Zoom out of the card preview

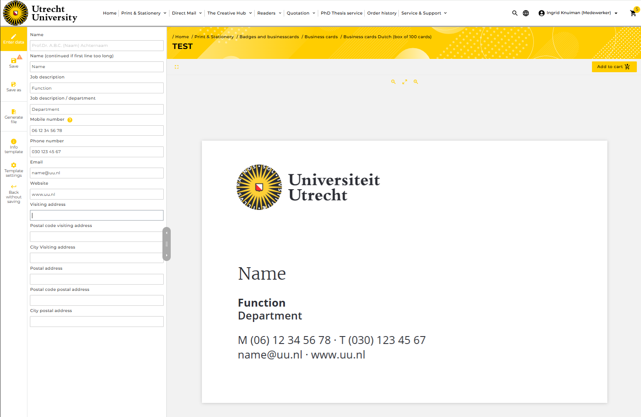tap(393, 82)
